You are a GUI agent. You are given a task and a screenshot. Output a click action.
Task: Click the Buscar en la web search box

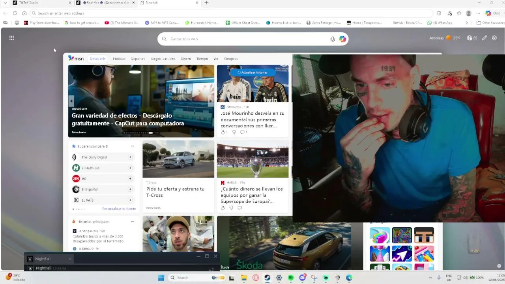tap(253, 39)
